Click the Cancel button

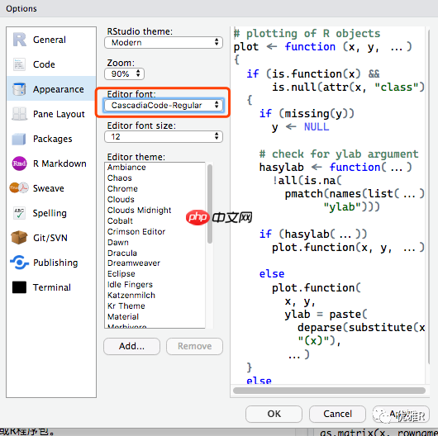click(337, 414)
